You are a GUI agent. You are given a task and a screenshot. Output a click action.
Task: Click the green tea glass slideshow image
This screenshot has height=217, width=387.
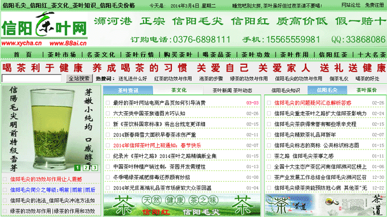point(51,129)
